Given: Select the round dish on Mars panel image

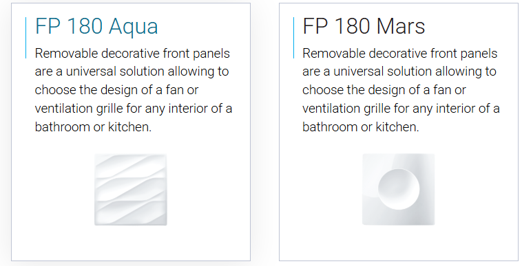Looking at the screenshot, I should pyautogui.click(x=399, y=189).
